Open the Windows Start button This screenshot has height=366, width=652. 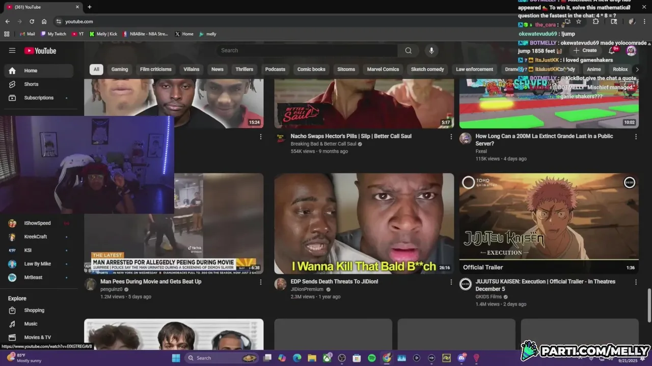(176, 358)
